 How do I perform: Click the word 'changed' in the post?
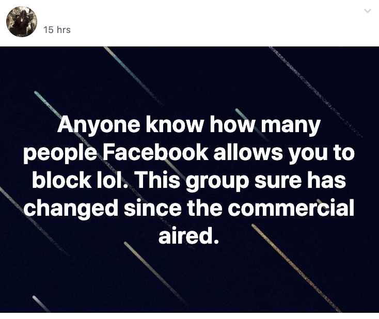pyautogui.click(x=71, y=209)
